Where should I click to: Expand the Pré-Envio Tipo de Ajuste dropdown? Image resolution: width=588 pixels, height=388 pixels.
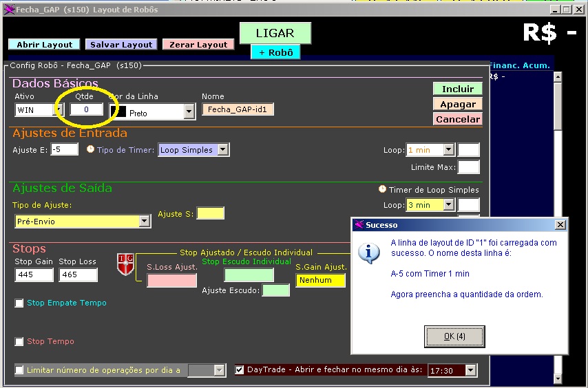[x=144, y=222]
